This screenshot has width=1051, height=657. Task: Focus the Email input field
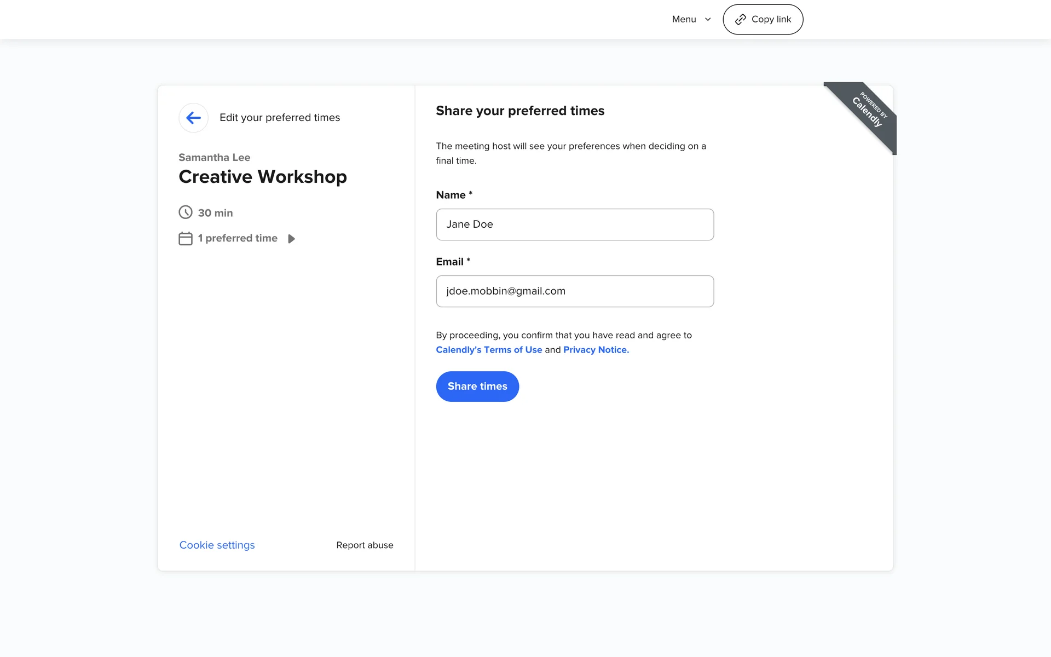click(575, 291)
